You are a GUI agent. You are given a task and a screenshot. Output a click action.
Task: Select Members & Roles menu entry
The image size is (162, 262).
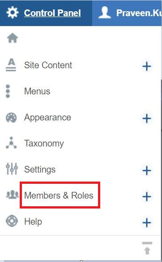[x=59, y=195]
